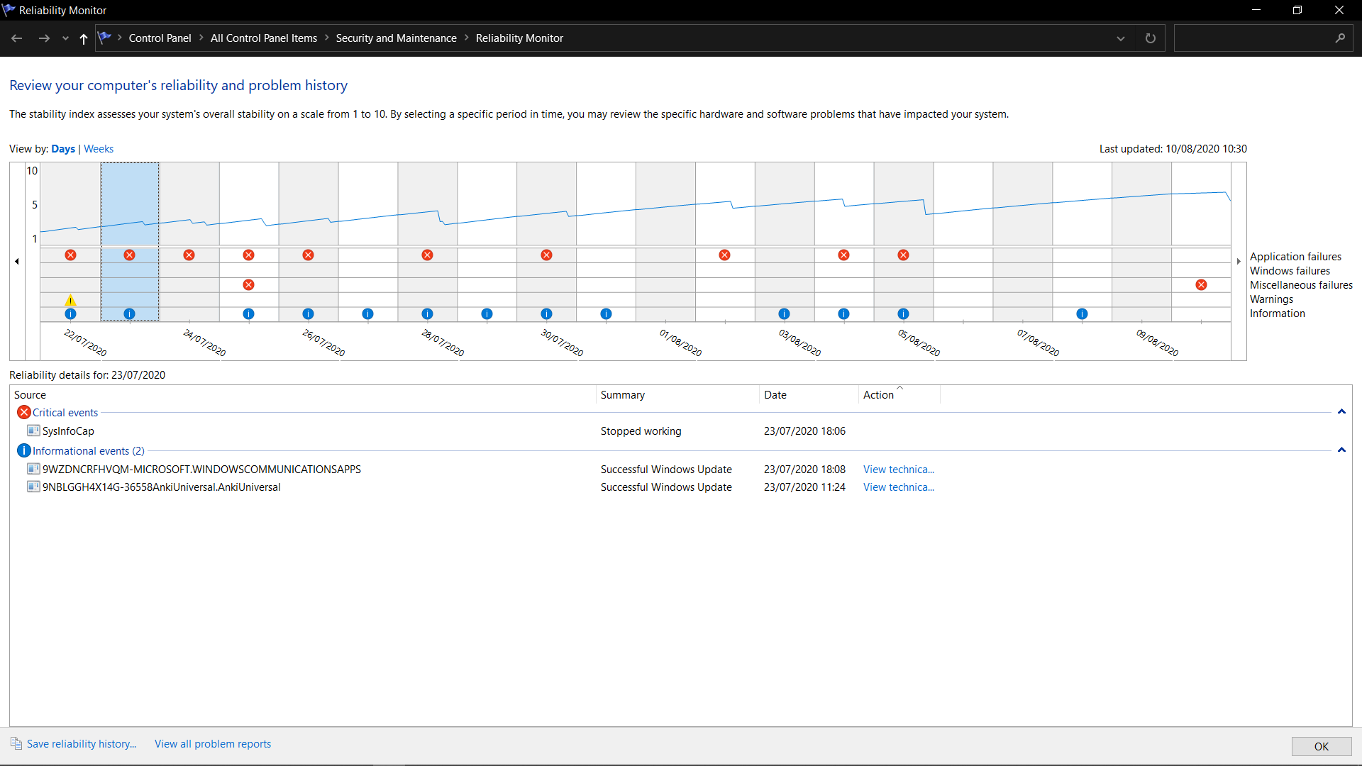Sort list by Source column
The width and height of the screenshot is (1362, 766).
[x=303, y=395]
